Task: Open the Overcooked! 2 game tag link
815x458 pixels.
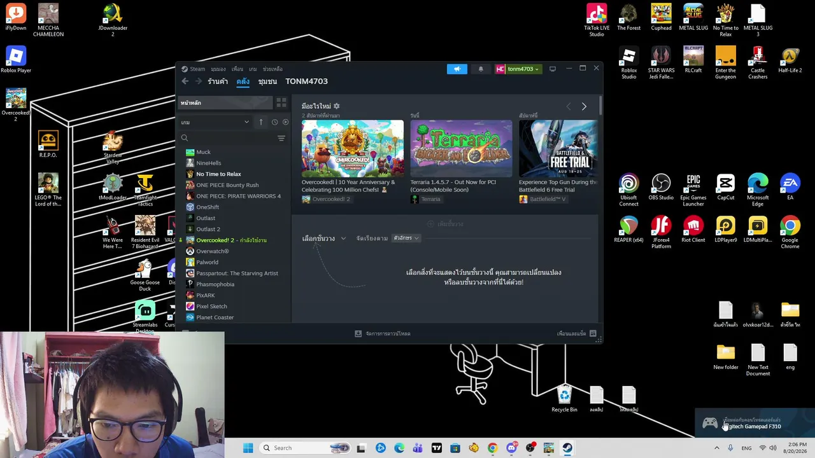Action: pyautogui.click(x=326, y=199)
